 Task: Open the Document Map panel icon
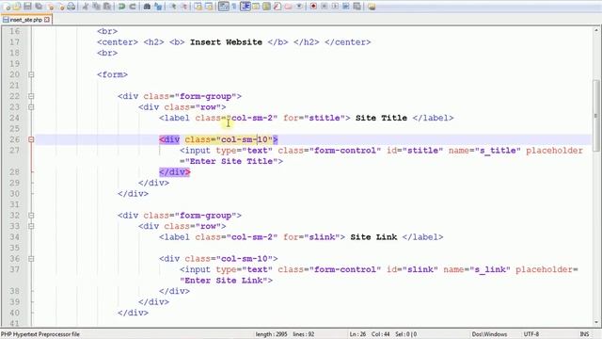[266, 7]
